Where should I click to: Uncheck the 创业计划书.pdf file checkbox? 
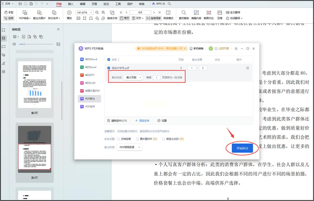(109, 68)
